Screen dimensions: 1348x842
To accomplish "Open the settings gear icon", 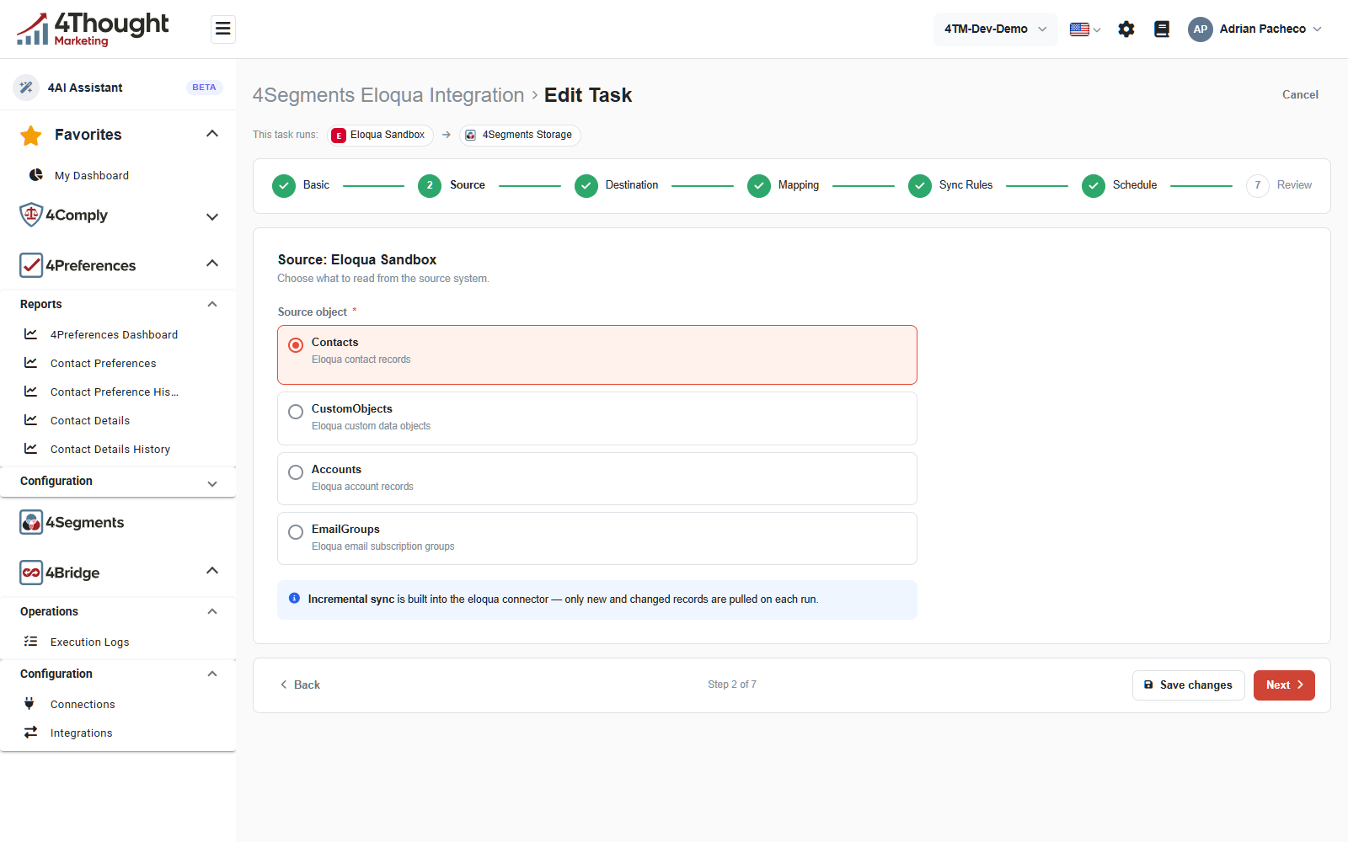I will click(x=1126, y=29).
